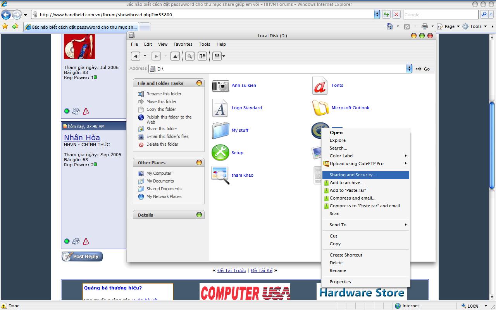496x310 pixels.
Task: Collapse the Other Places panel
Action: click(x=199, y=162)
